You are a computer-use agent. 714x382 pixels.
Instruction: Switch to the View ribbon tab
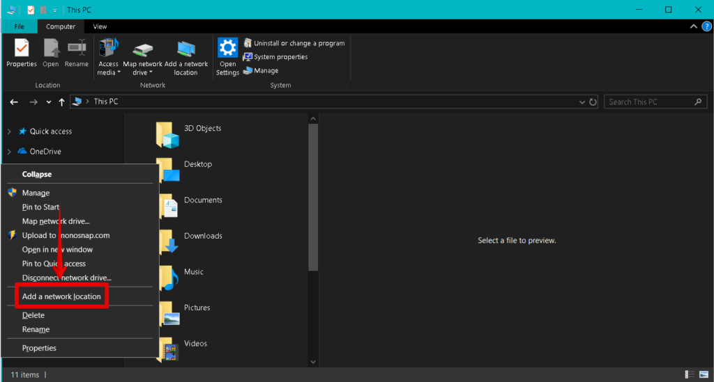point(100,26)
